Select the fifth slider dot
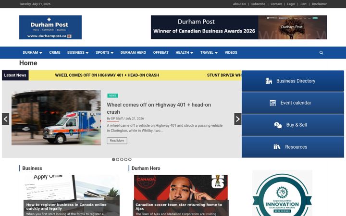Image resolution: width=346 pixels, height=216 pixels. pos(130,159)
